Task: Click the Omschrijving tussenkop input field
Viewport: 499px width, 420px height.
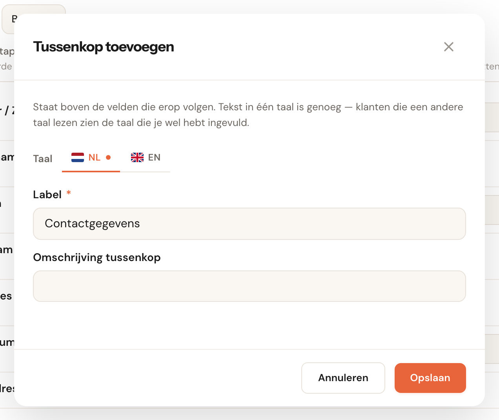Action: pos(249,286)
